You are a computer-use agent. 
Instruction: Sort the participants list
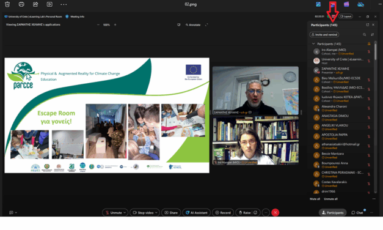[372, 34]
